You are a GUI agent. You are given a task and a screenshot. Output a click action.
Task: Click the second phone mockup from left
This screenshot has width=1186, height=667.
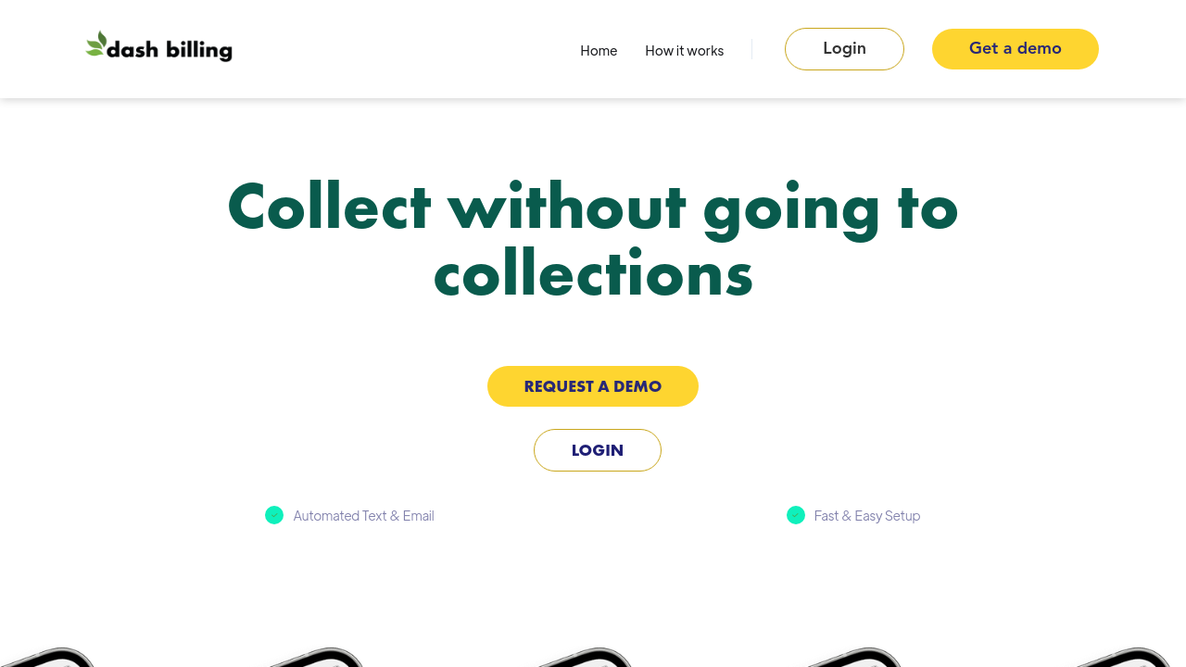click(x=315, y=657)
